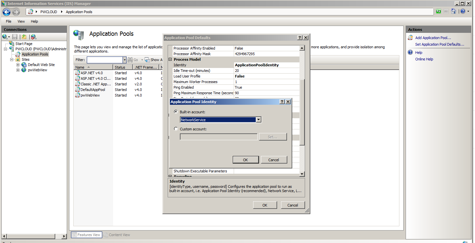
Task: Click OK in Application Pool Defaults dialog
Action: (x=265, y=205)
